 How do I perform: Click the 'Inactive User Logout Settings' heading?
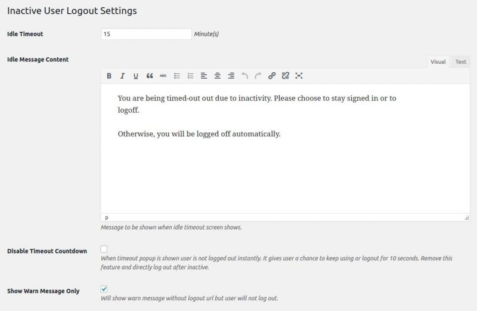[72, 11]
